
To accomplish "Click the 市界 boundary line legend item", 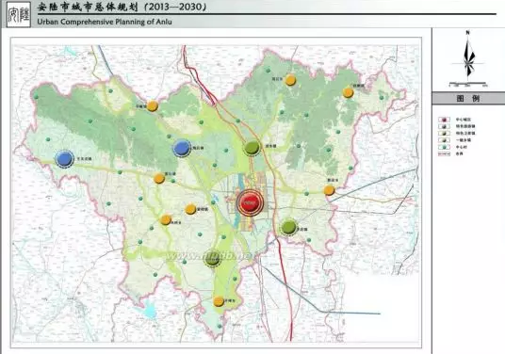I will pyautogui.click(x=450, y=153).
